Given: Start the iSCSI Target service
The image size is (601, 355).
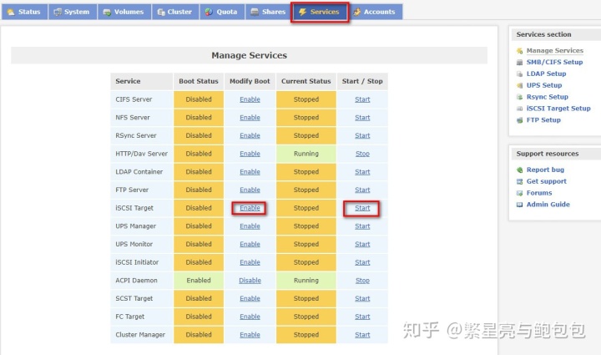Looking at the screenshot, I should click(x=362, y=208).
